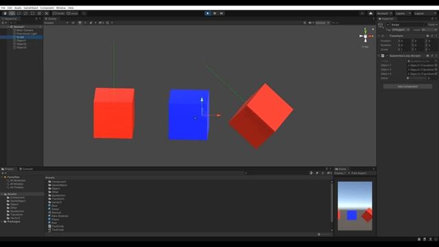Open the Window menu

tap(61, 8)
